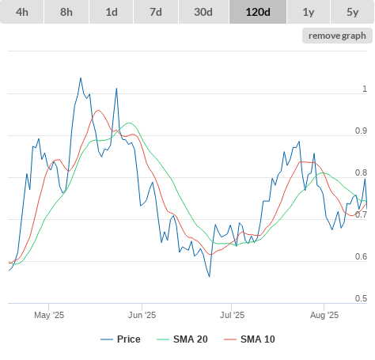Click the active 120d tab
Image resolution: width=375 pixels, height=360 pixels.
click(258, 12)
